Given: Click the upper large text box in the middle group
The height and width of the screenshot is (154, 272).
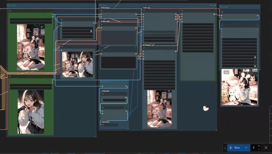Looking at the screenshot, I should coord(119,38).
